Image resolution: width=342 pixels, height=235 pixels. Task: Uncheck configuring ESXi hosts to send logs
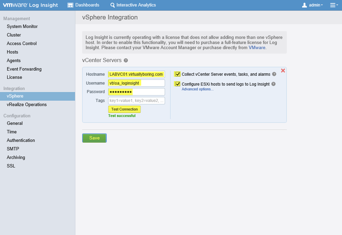[x=177, y=84]
